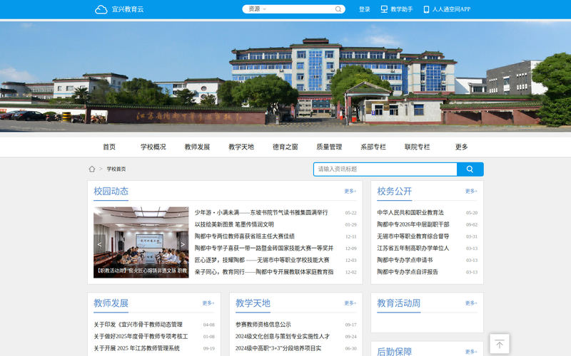
Task: Click the 教育活动周 section heading
Action: click(399, 303)
